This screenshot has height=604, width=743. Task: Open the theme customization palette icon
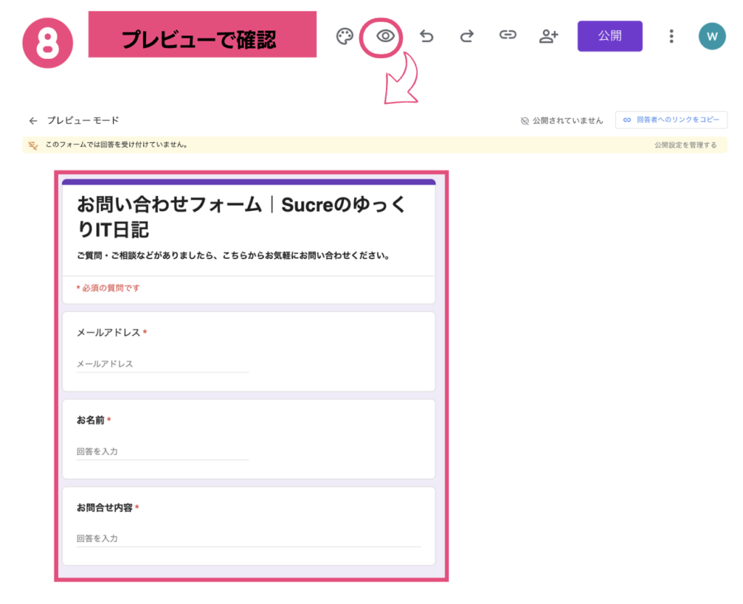(x=345, y=36)
